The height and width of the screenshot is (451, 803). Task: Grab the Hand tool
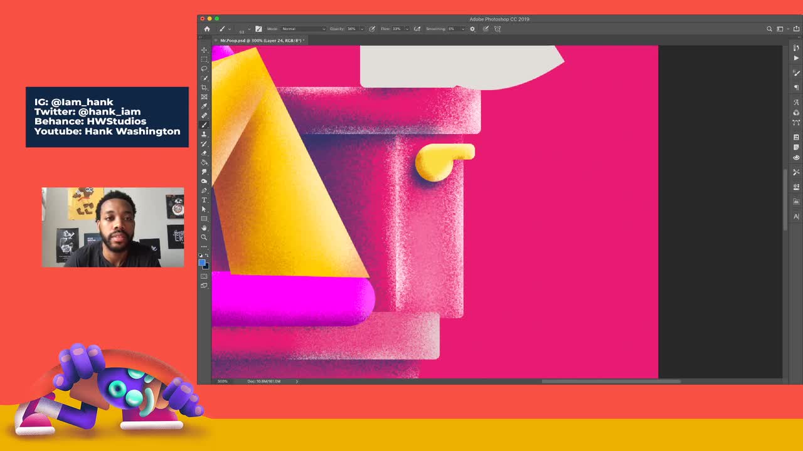point(204,228)
